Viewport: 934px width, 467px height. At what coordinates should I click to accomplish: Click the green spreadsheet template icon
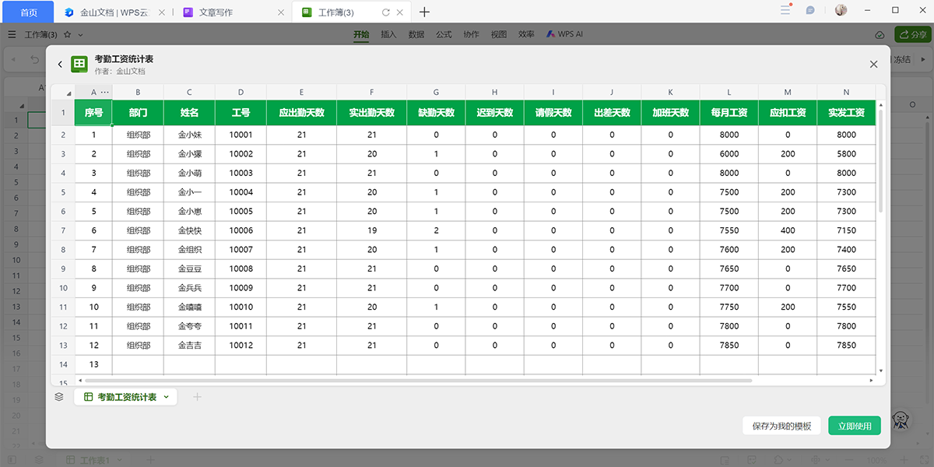pyautogui.click(x=79, y=65)
